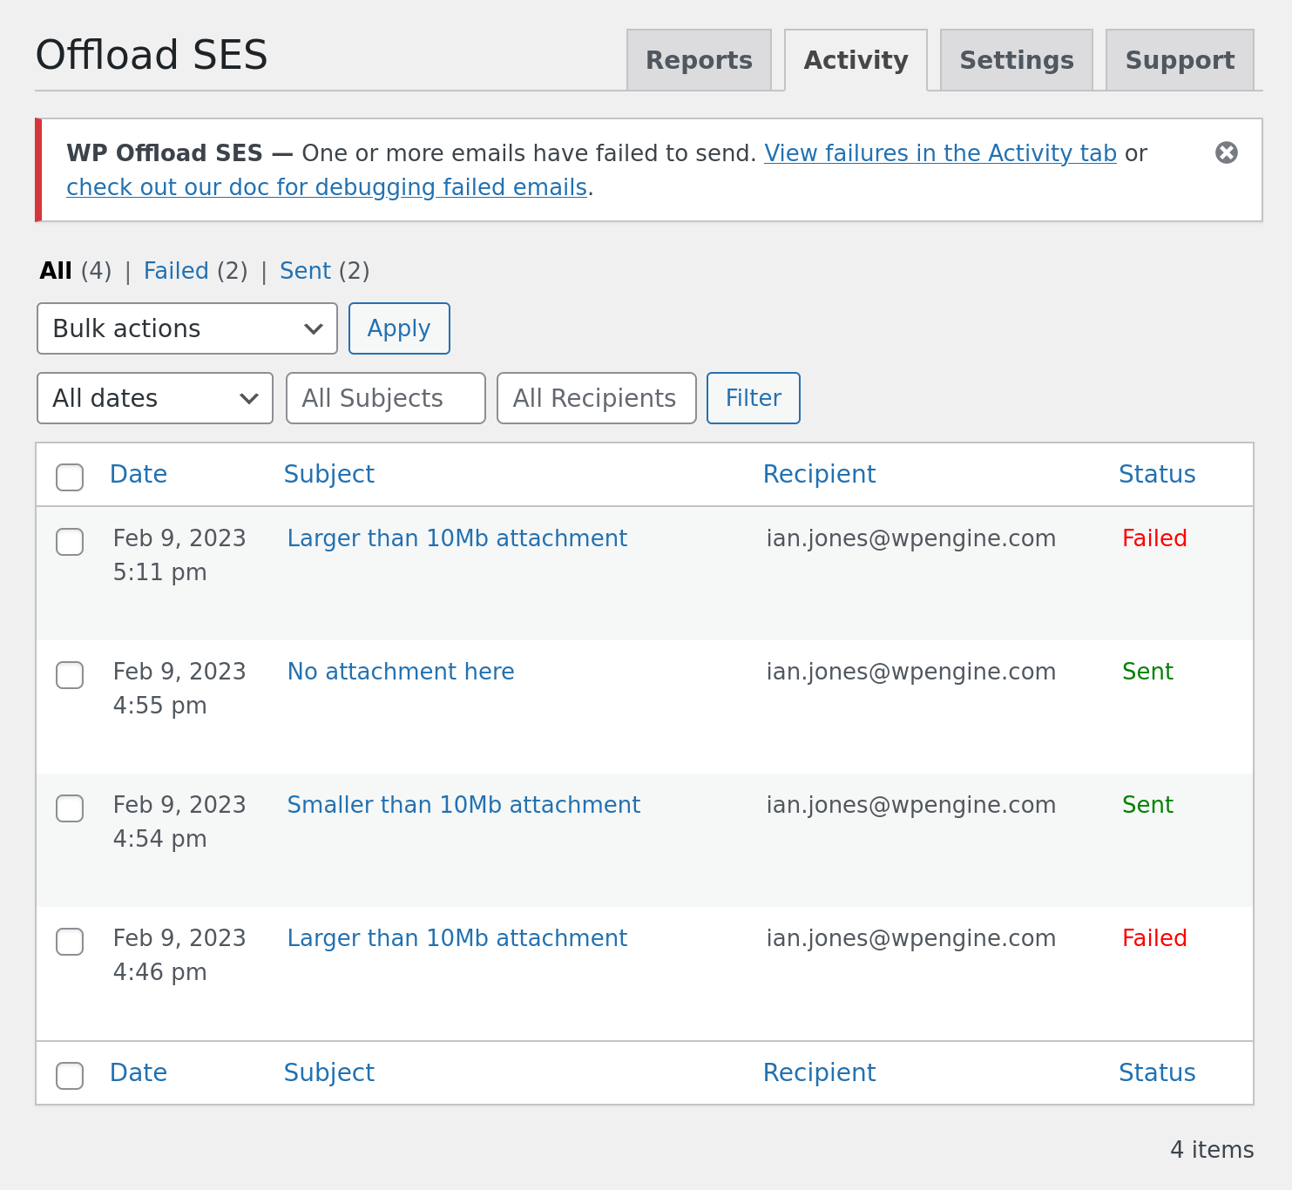Open doc for debugging failed emails link
1292x1190 pixels.
click(327, 187)
